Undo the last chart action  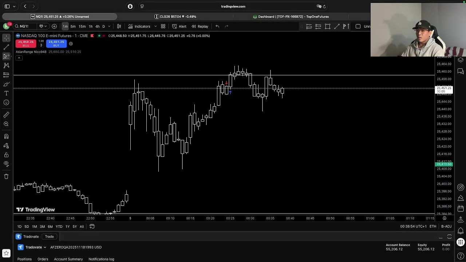(x=217, y=26)
